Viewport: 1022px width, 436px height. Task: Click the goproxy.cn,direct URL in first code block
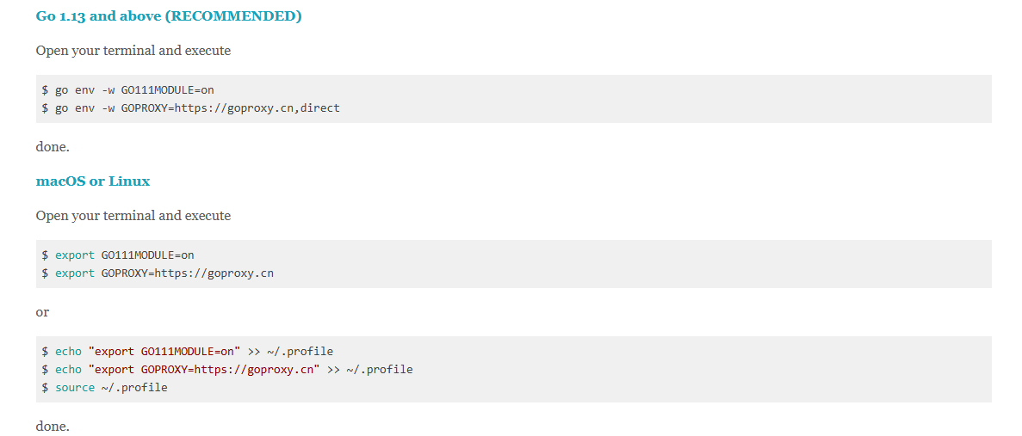pyautogui.click(x=257, y=108)
